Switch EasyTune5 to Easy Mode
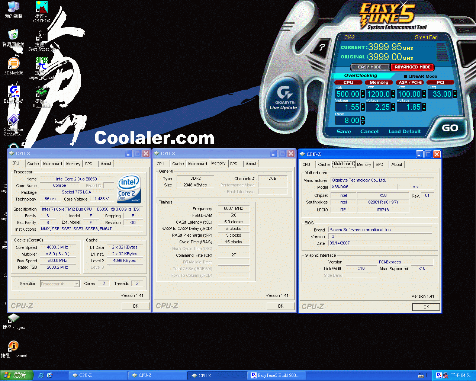This screenshot has width=476, height=381. click(x=370, y=67)
